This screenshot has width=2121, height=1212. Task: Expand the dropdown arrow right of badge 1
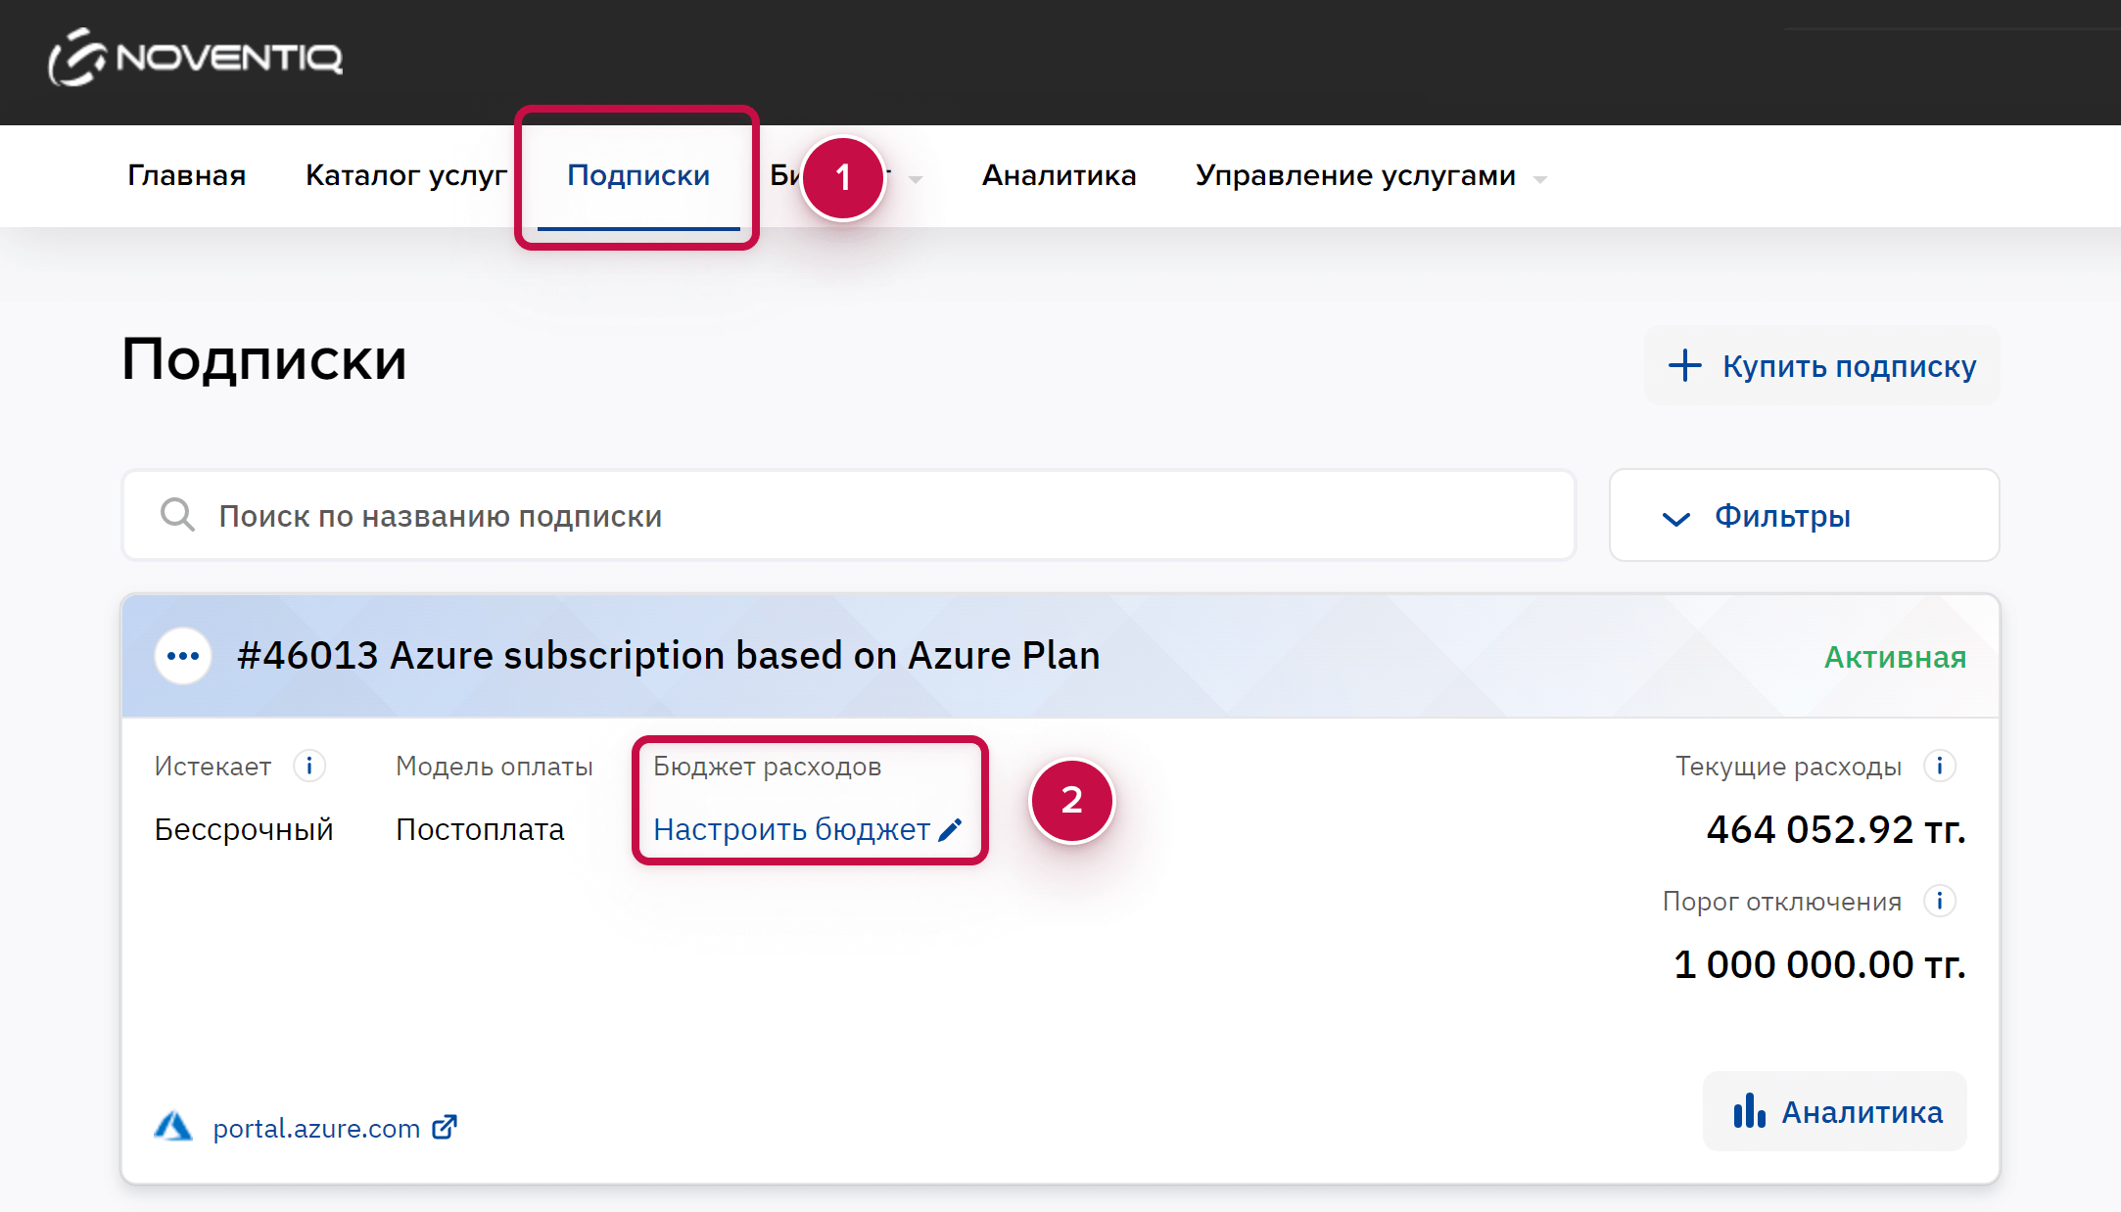[916, 179]
